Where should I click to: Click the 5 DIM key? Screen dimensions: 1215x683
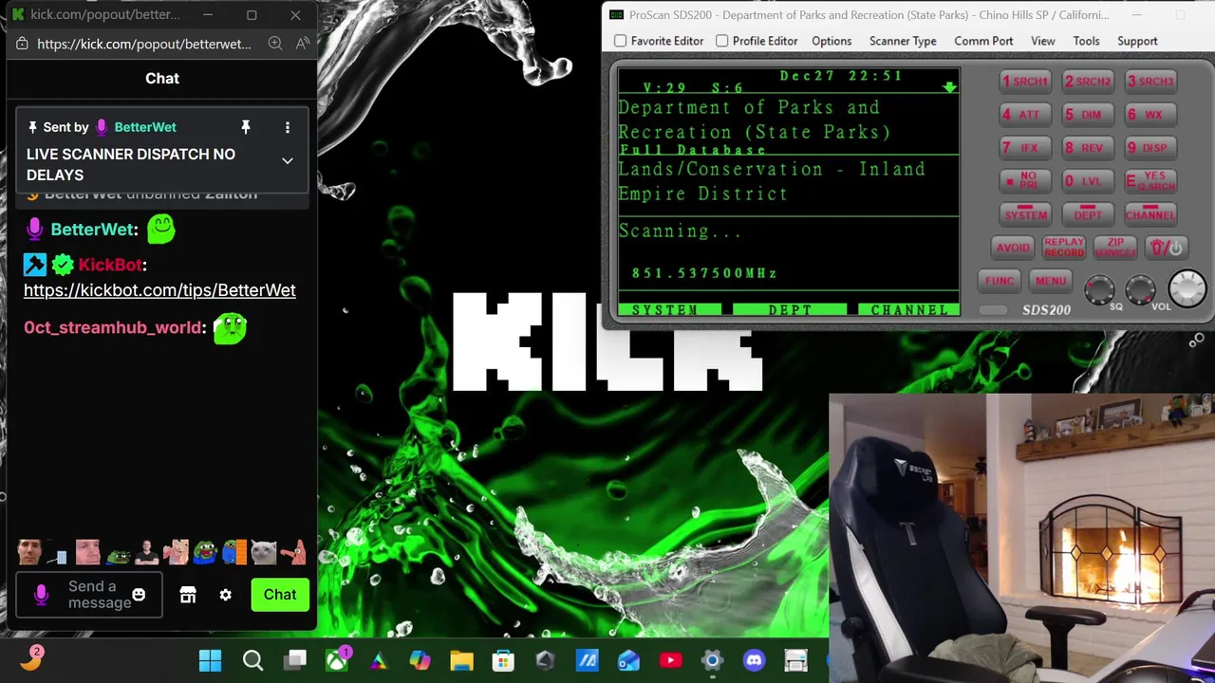point(1088,115)
